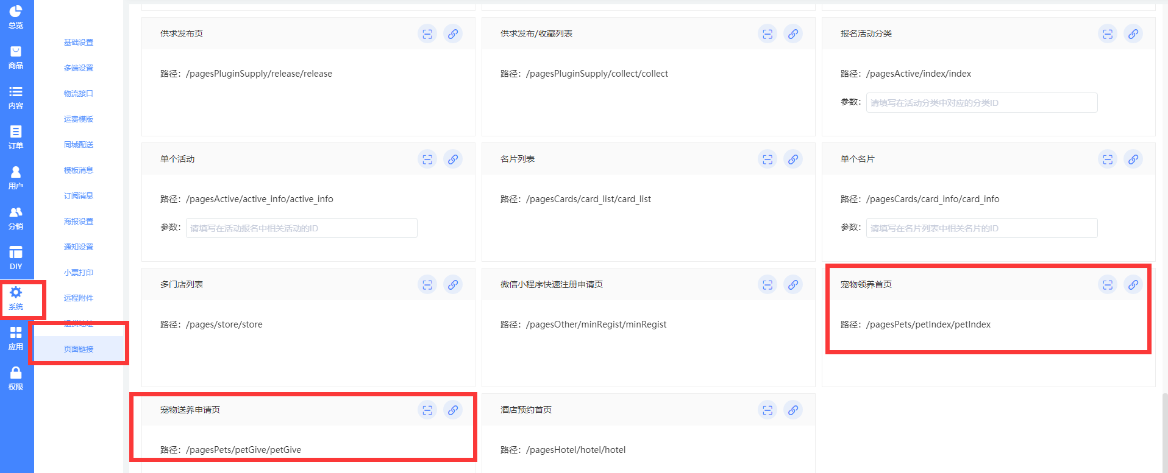
Task: Click link icon on 多门店列表 card
Action: tap(453, 285)
